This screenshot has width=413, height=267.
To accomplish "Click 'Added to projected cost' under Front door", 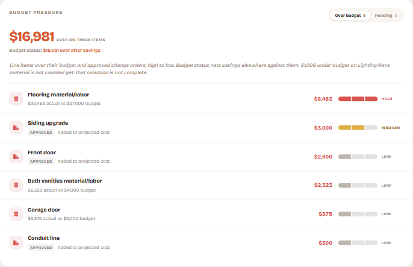I will tap(84, 162).
